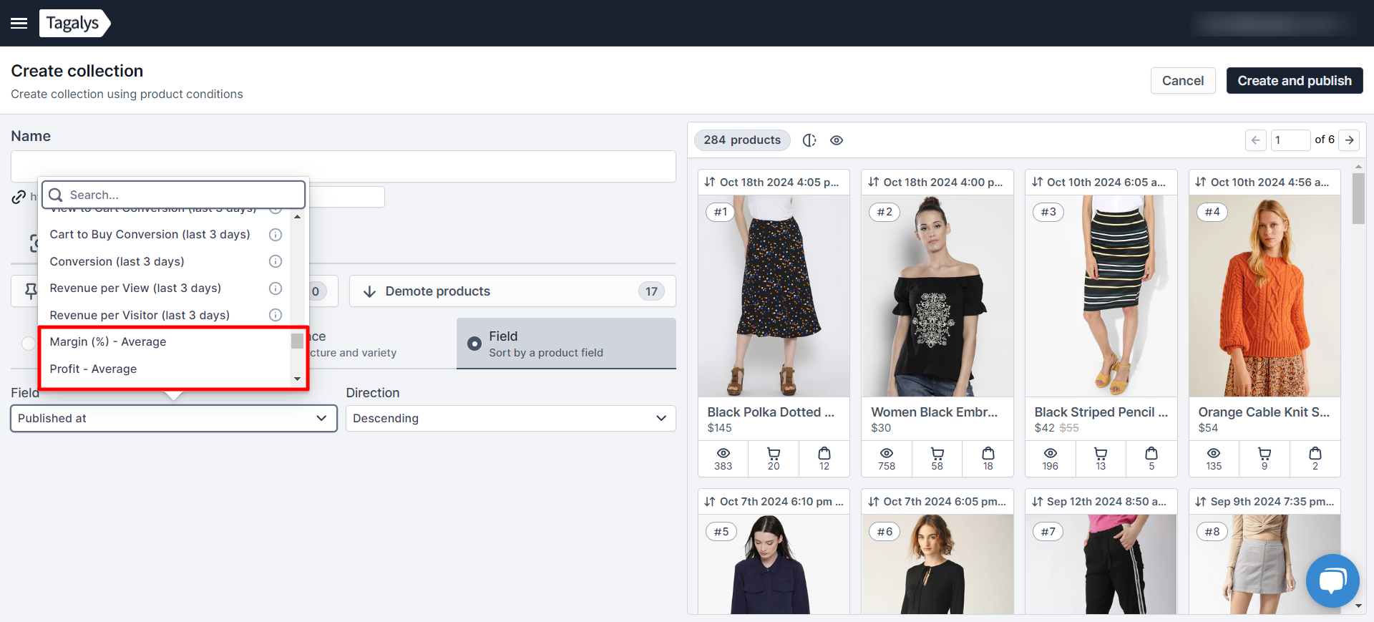The height and width of the screenshot is (622, 1374).
Task: Click the info icon for Revenue per View
Action: pos(276,288)
